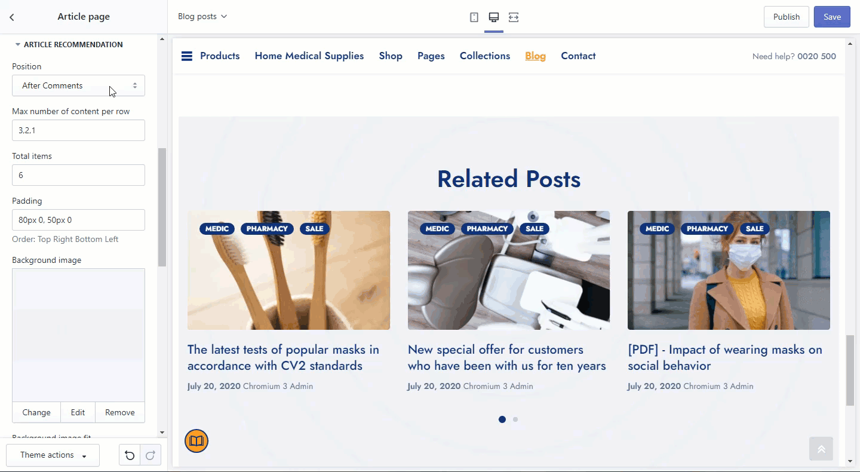
Task: Open 'New special offer for customers' post
Action: [507, 357]
